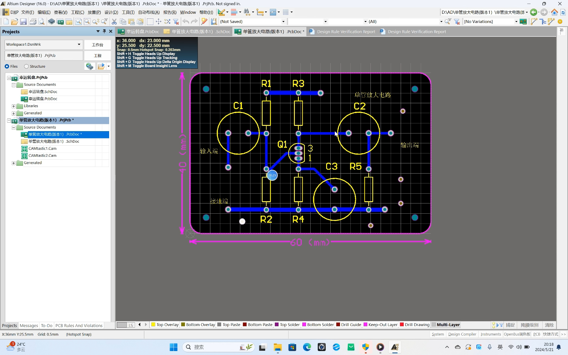This screenshot has width=568, height=355.
Task: Expand the Libraries tree node
Action: pos(13,106)
